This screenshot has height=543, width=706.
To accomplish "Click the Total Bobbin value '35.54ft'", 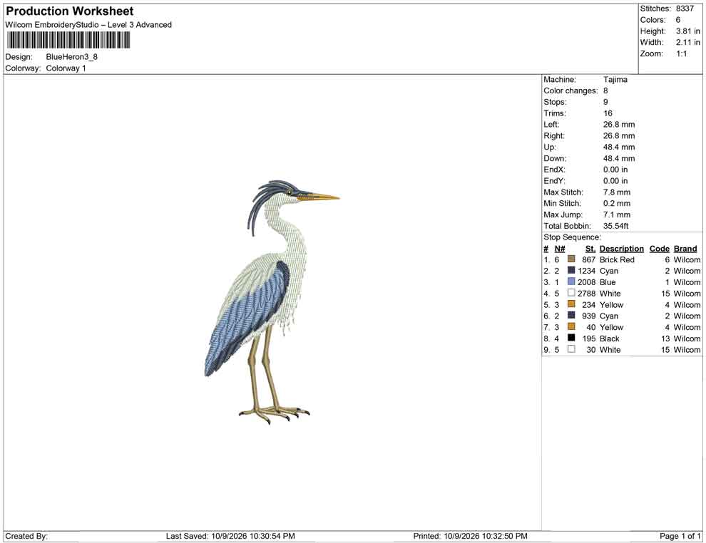I will tap(616, 226).
